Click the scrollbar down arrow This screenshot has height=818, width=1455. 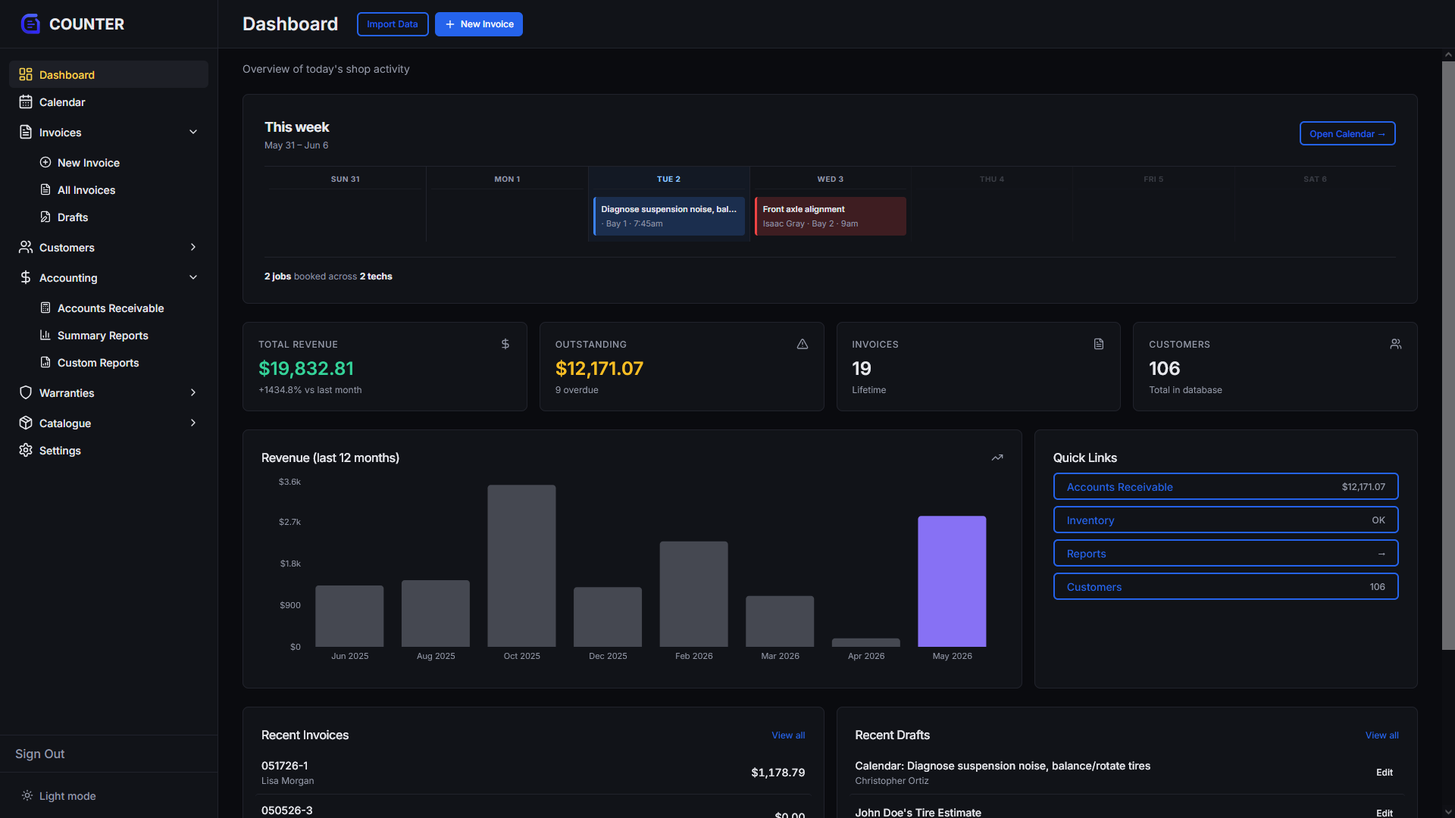tap(1447, 812)
